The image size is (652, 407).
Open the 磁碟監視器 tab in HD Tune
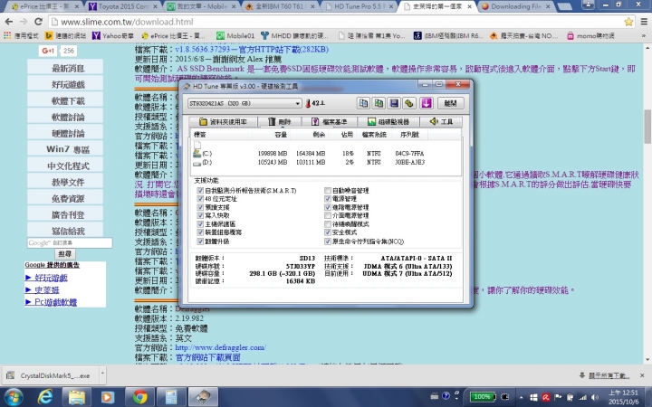[388, 122]
